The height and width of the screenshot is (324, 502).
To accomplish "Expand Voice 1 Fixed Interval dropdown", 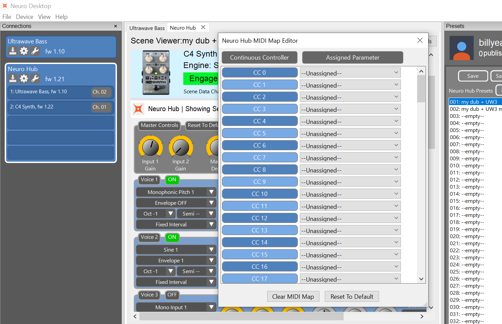I will coord(176,224).
